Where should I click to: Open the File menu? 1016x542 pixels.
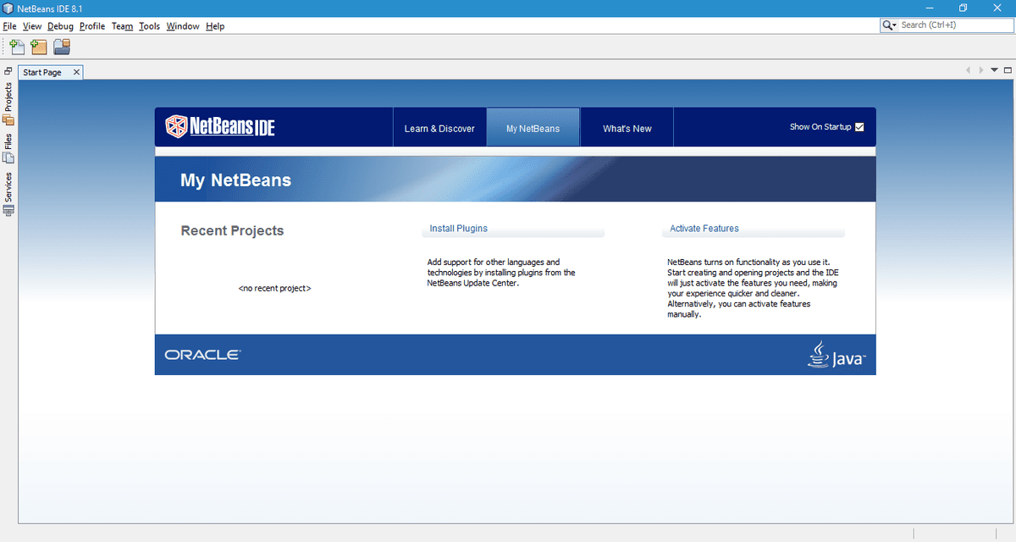click(10, 26)
